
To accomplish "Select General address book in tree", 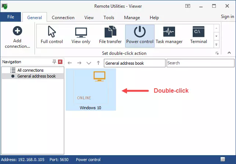I will 36,76.
